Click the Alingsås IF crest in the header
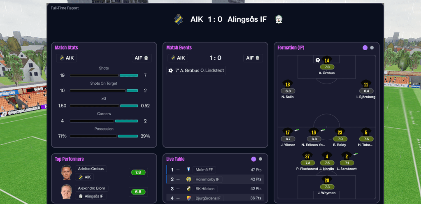The height and width of the screenshot is (204, 421). 279,19
